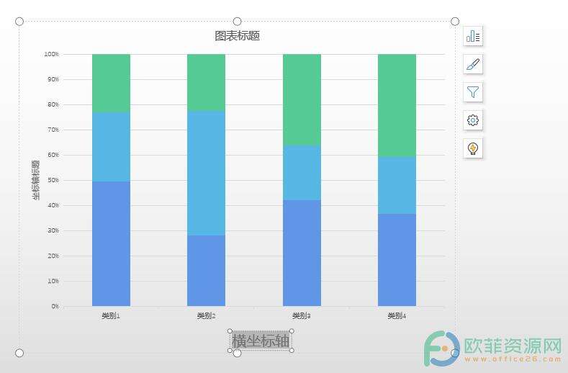The width and height of the screenshot is (568, 373).
Task: Click the chart's top-left resize handle
Action: [x=19, y=22]
